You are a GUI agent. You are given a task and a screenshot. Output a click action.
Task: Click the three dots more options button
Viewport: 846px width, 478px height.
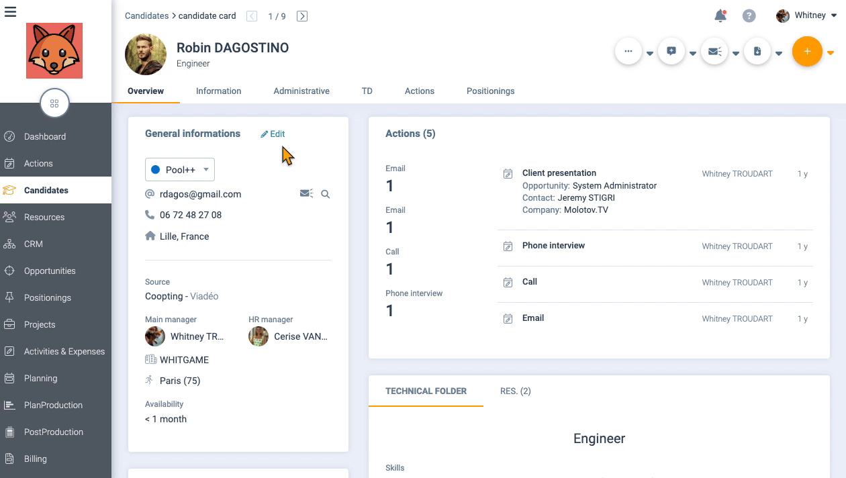click(x=628, y=52)
